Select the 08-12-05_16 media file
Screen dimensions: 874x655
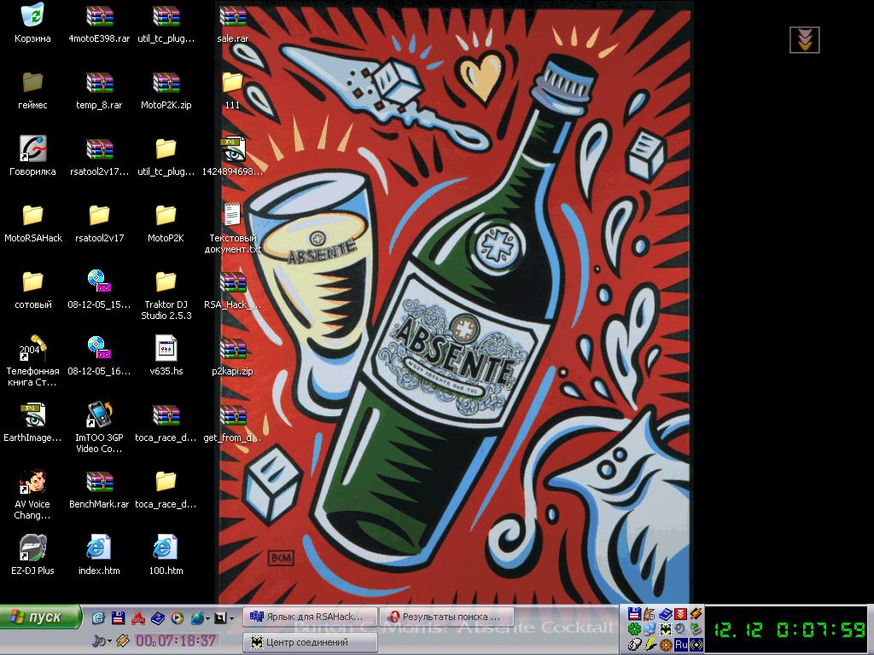(99, 355)
